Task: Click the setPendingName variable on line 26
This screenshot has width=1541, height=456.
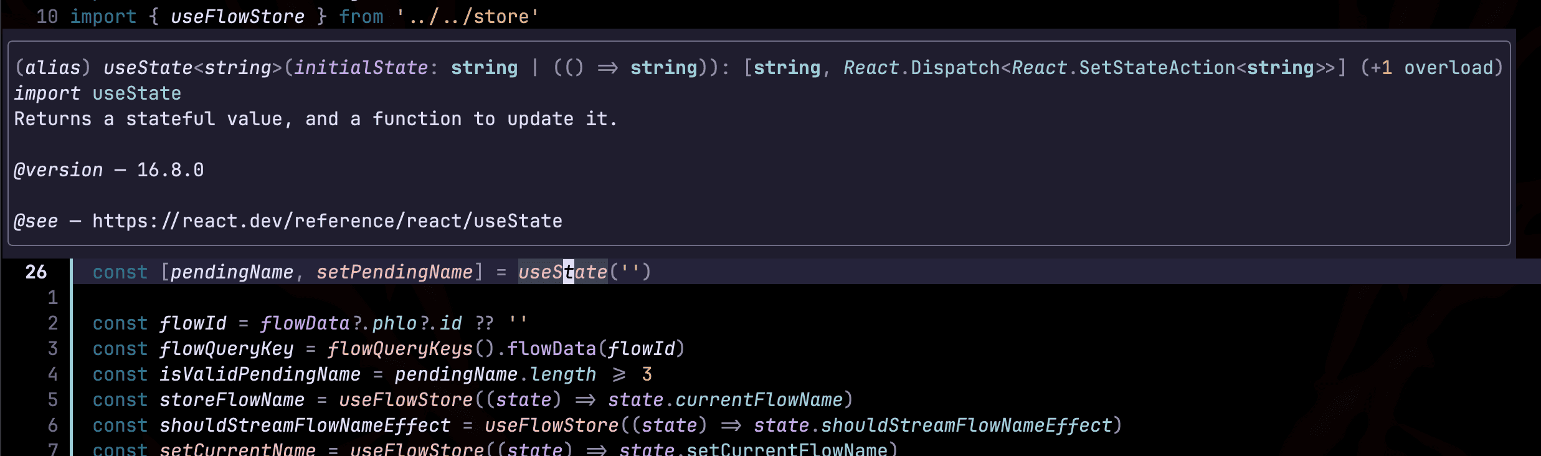Action: point(394,272)
